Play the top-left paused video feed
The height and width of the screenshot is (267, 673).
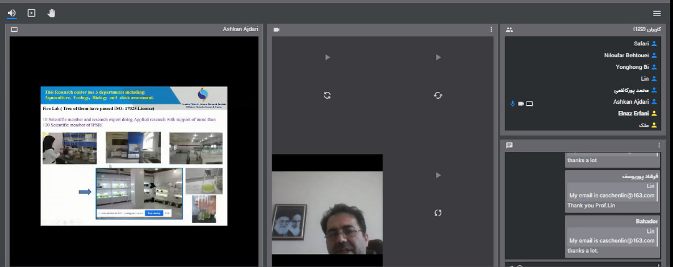(x=328, y=58)
